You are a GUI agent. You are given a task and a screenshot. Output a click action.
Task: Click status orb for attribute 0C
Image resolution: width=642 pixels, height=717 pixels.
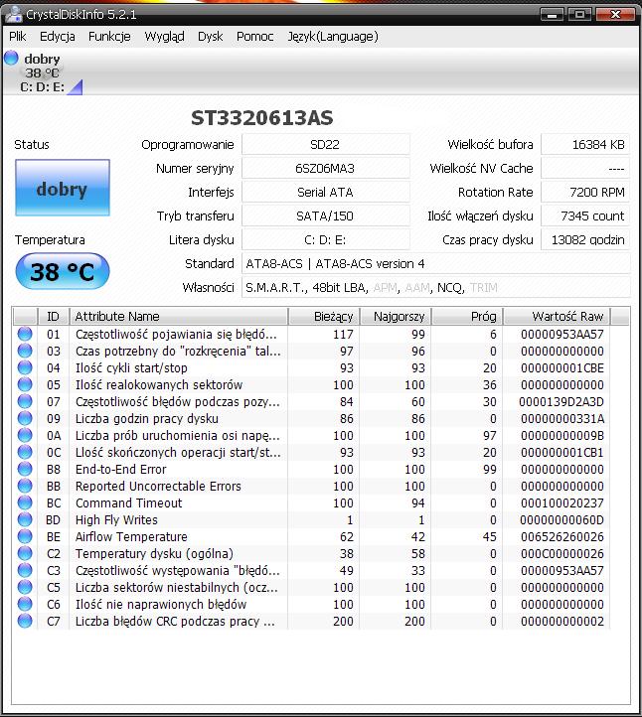point(25,452)
